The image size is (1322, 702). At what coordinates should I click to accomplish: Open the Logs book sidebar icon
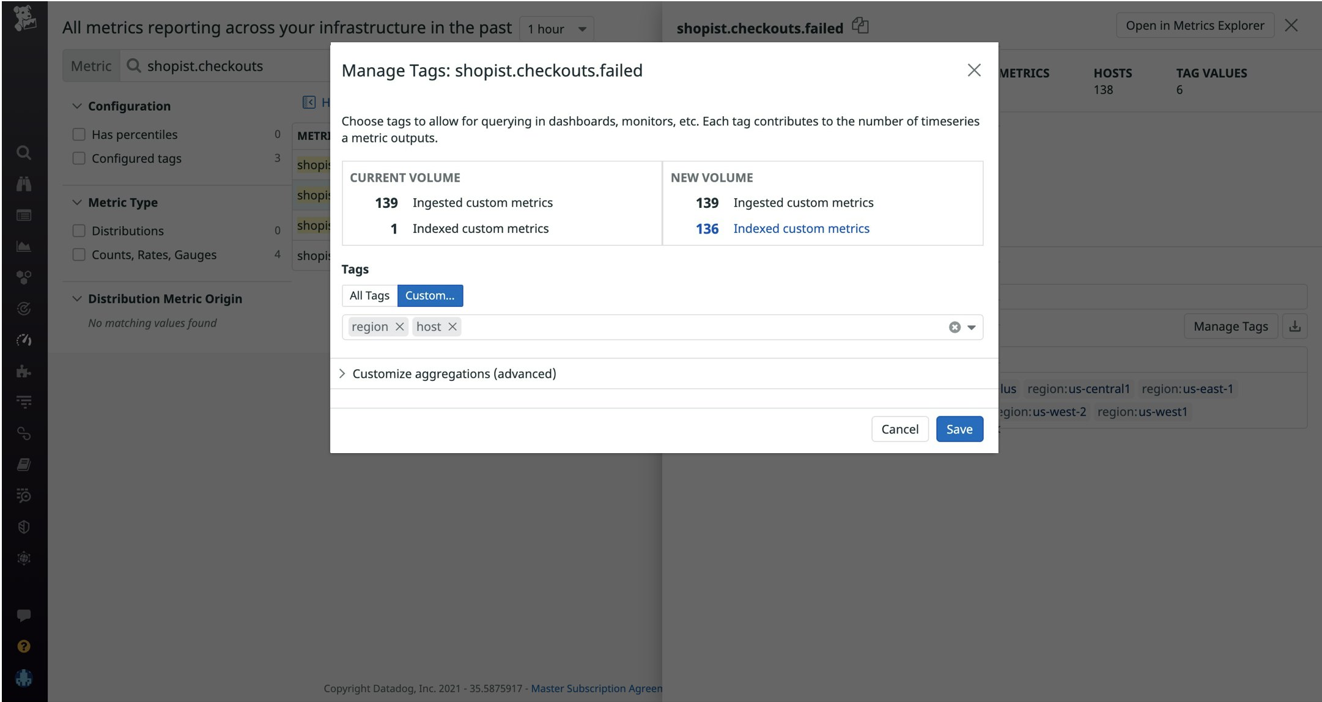point(24,464)
